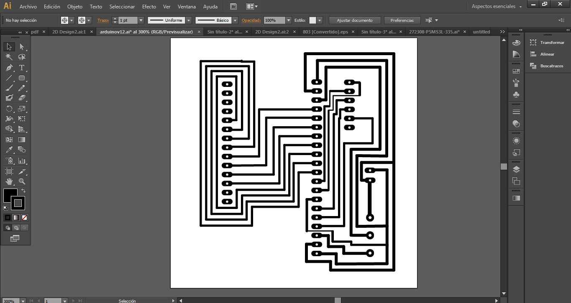The width and height of the screenshot is (571, 303).
Task: Select the Hand tool
Action: coord(9,181)
